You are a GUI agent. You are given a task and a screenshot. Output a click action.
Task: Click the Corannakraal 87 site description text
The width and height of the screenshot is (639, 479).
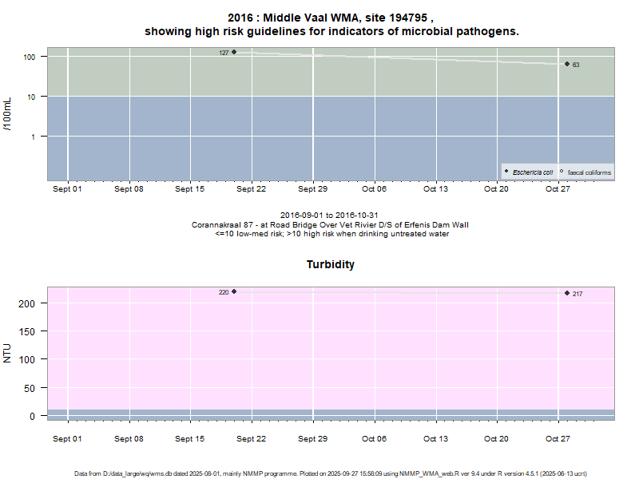(331, 224)
